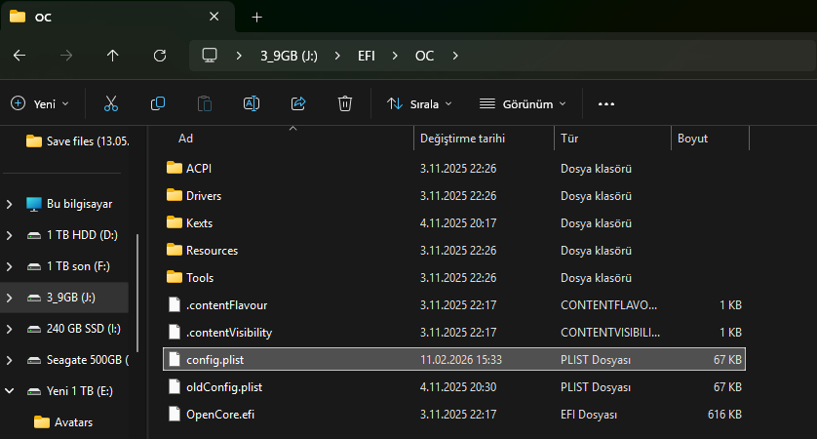Collapse the Yeni 1 TB (E:) drive
The height and width of the screenshot is (439, 817).
(x=10, y=391)
